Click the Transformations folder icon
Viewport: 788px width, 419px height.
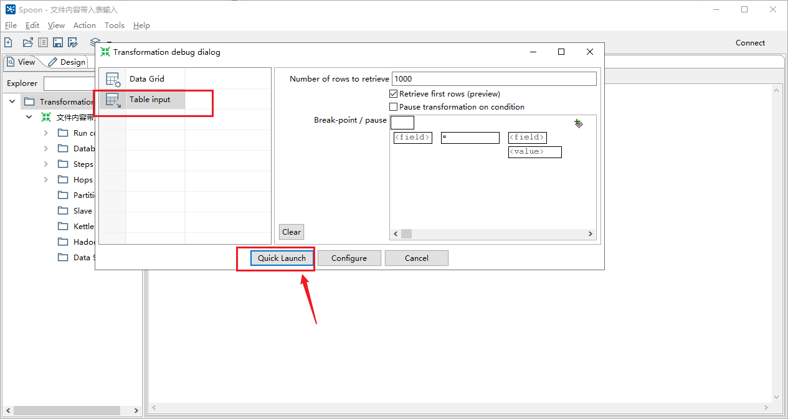(x=29, y=101)
